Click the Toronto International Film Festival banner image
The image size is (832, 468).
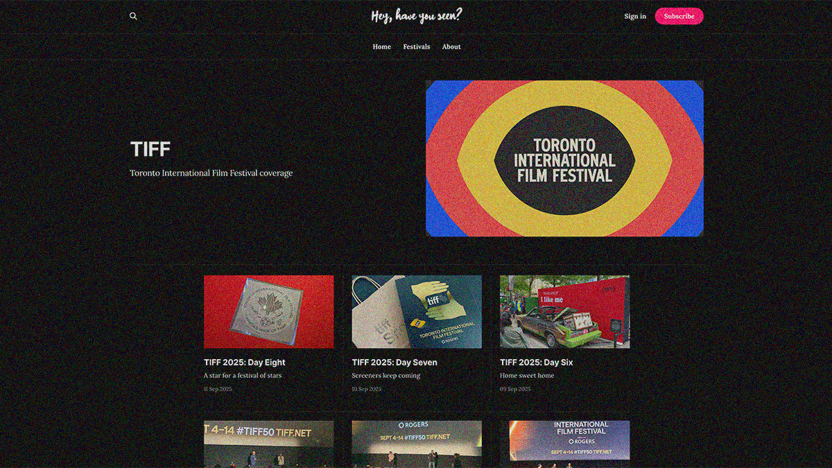tap(565, 157)
